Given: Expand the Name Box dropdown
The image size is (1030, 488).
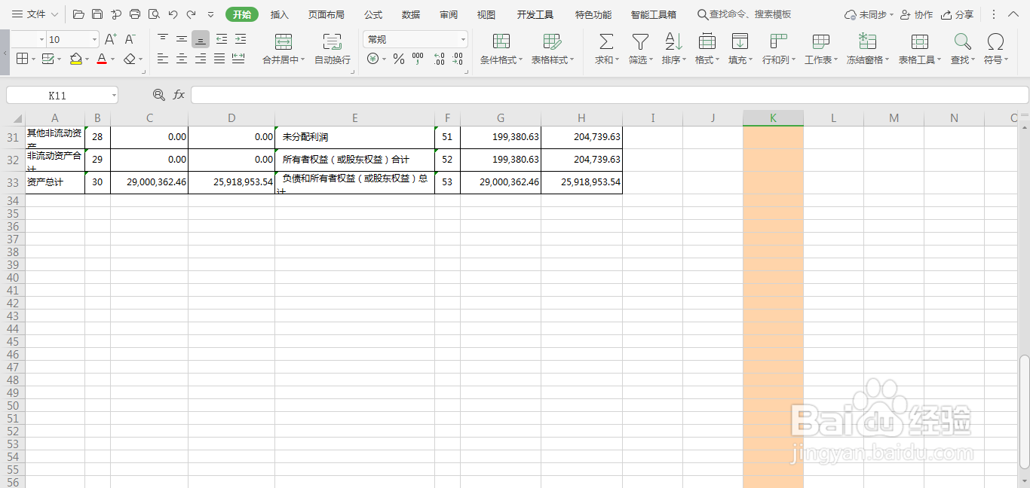Looking at the screenshot, I should pos(114,96).
